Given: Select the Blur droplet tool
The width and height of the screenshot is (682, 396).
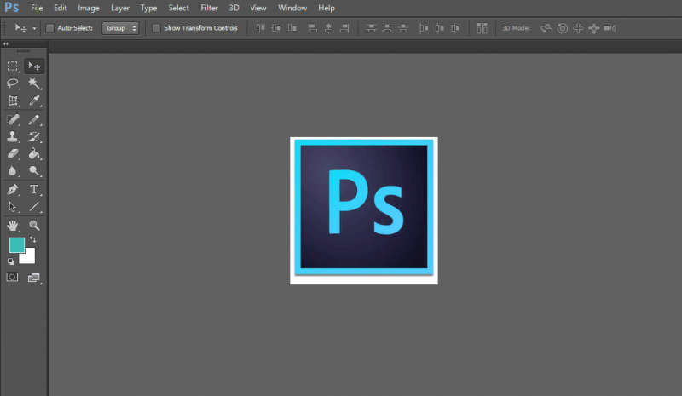Looking at the screenshot, I should click(12, 171).
